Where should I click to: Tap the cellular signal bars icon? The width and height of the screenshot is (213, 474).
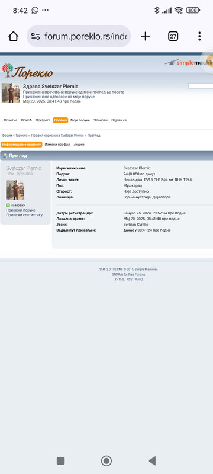[166, 11]
